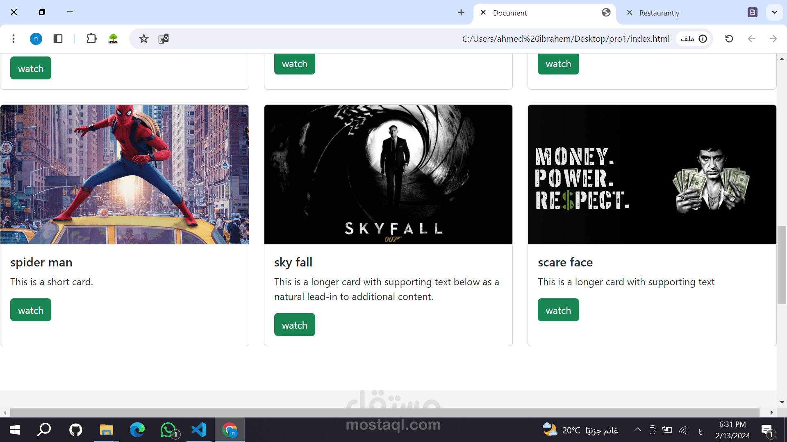Open the Skyfall poster image

(388, 174)
